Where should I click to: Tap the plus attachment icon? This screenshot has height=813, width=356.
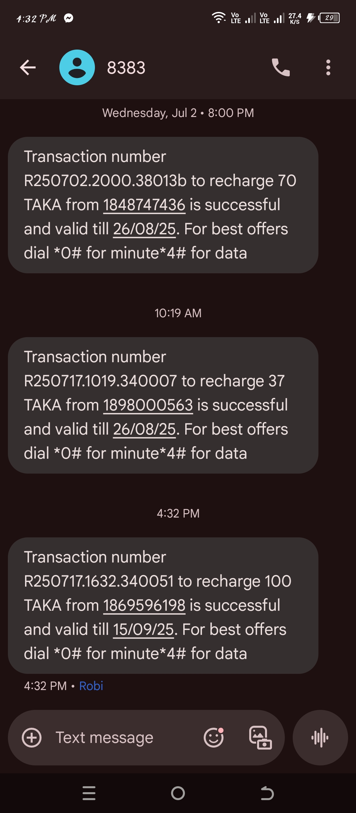point(32,738)
